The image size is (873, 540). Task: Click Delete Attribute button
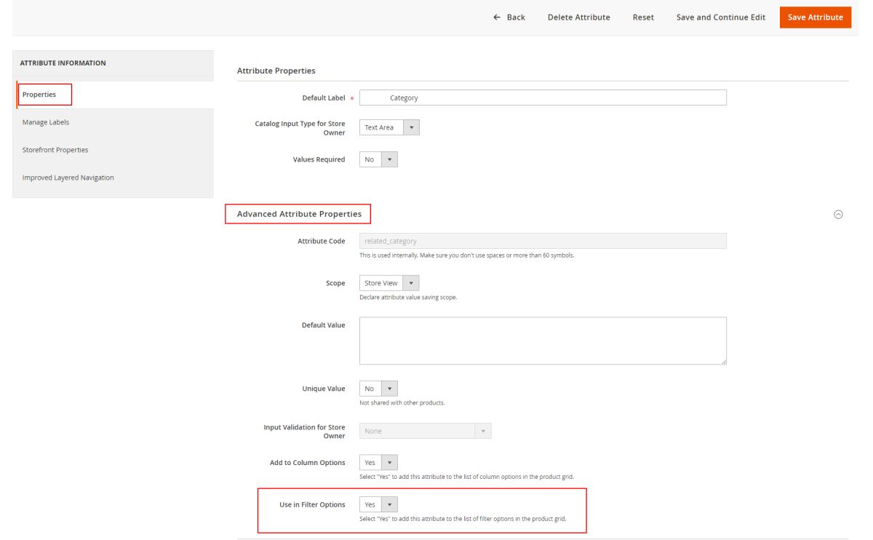pos(579,17)
